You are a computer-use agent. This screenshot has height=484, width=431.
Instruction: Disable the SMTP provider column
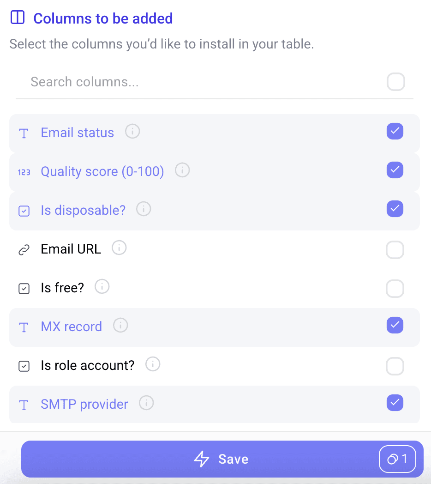(395, 403)
